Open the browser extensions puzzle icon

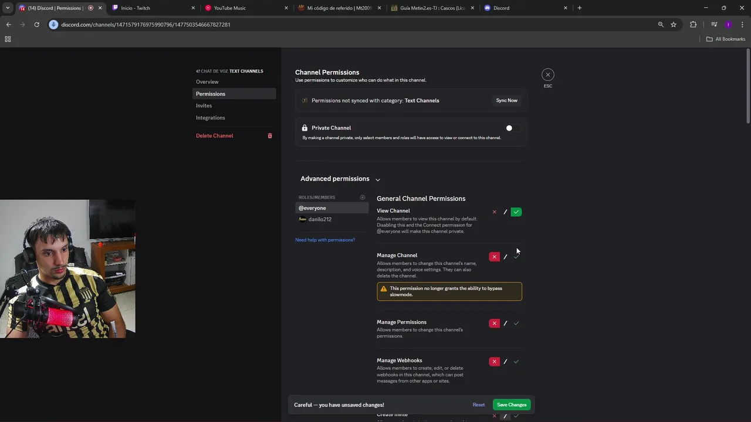(694, 25)
